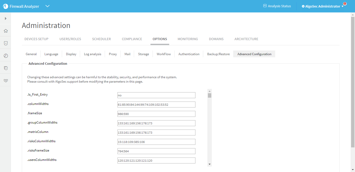Open the Backup/Restore options sub-tab
The height and width of the screenshot is (172, 355).
point(218,54)
